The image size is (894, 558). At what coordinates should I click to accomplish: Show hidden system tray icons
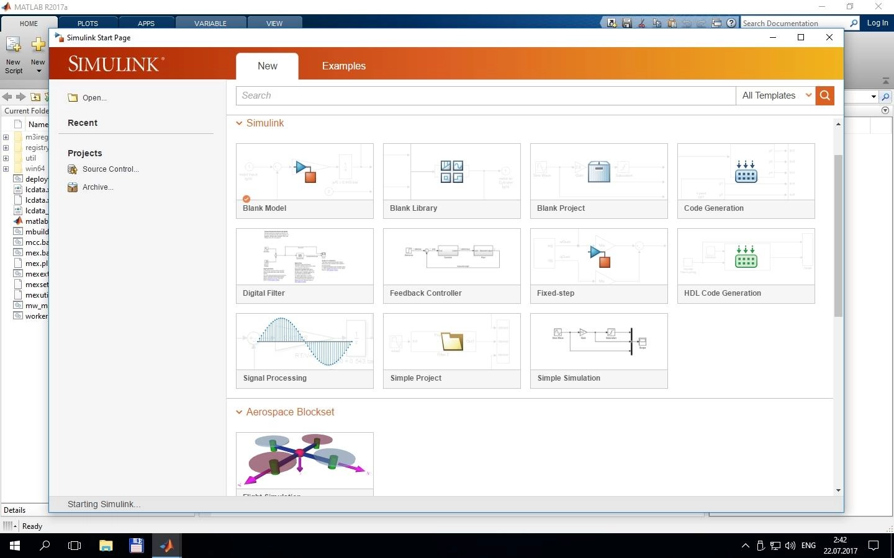(x=745, y=546)
